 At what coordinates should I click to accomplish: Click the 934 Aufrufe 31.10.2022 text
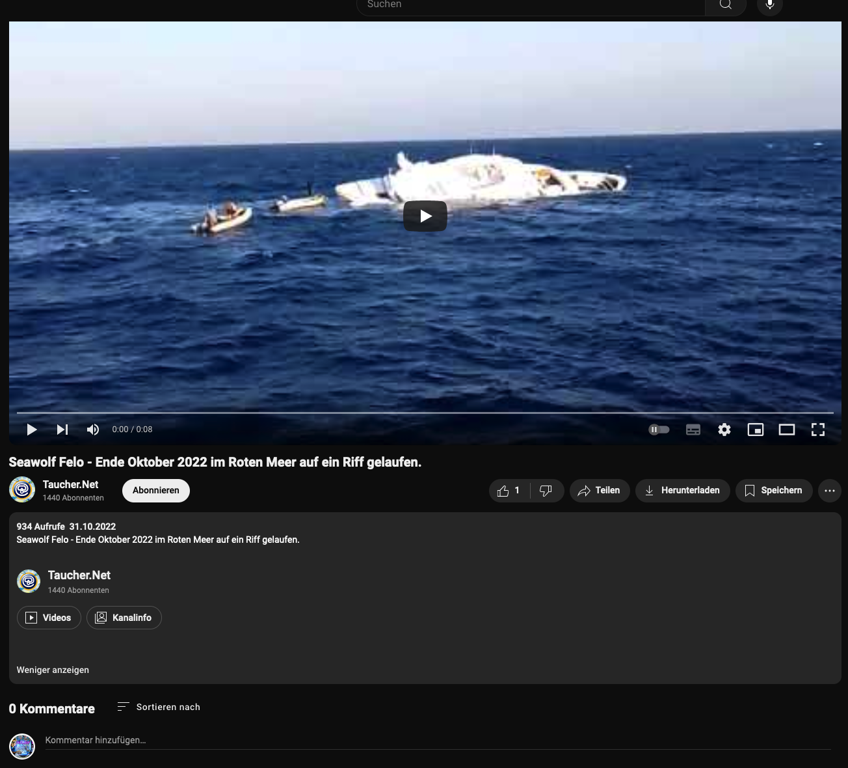(x=66, y=527)
